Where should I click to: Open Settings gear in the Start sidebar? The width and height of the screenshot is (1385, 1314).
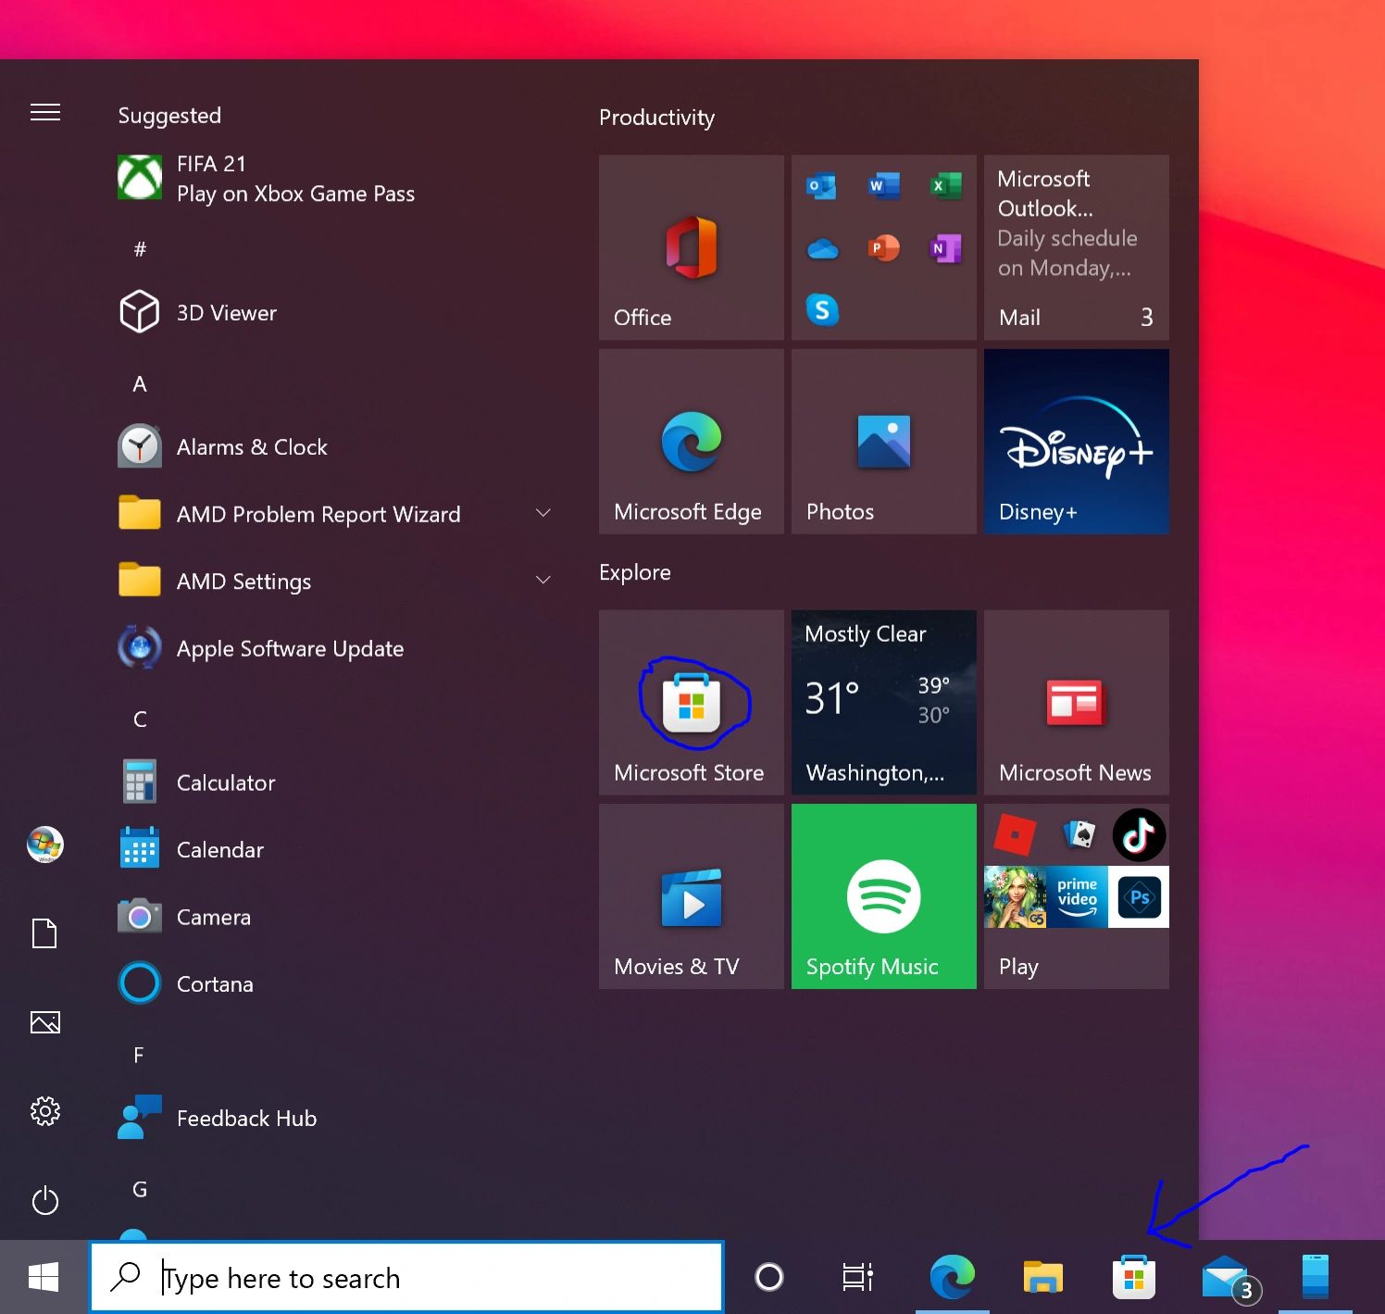[x=45, y=1111]
